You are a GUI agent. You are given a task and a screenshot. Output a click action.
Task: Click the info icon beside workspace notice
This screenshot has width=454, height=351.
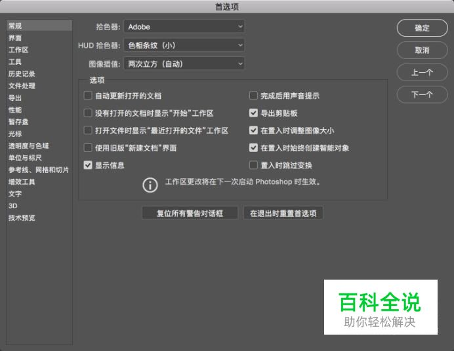coord(150,185)
